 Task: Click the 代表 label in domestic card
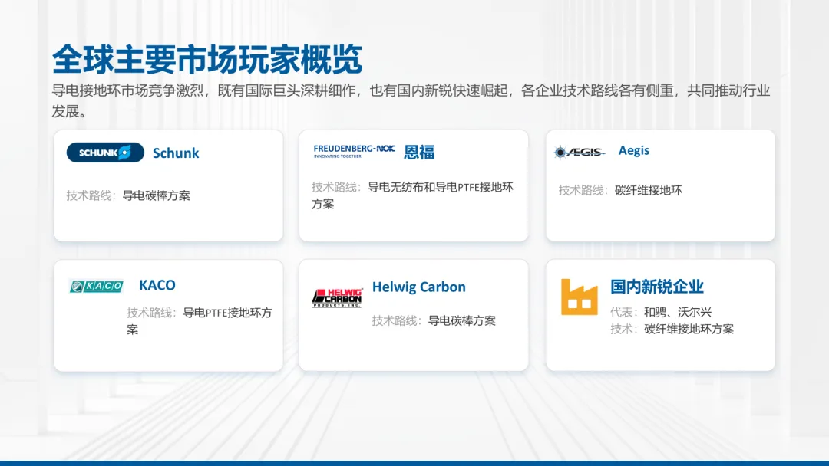tap(623, 313)
